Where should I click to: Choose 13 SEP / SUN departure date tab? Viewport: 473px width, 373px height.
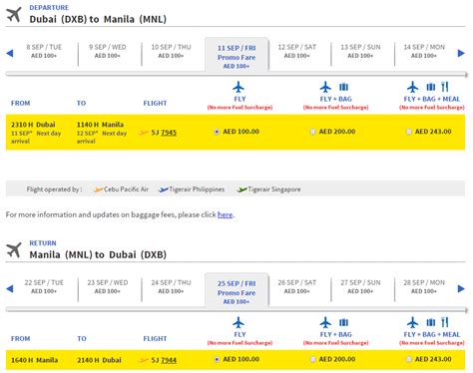coord(360,51)
